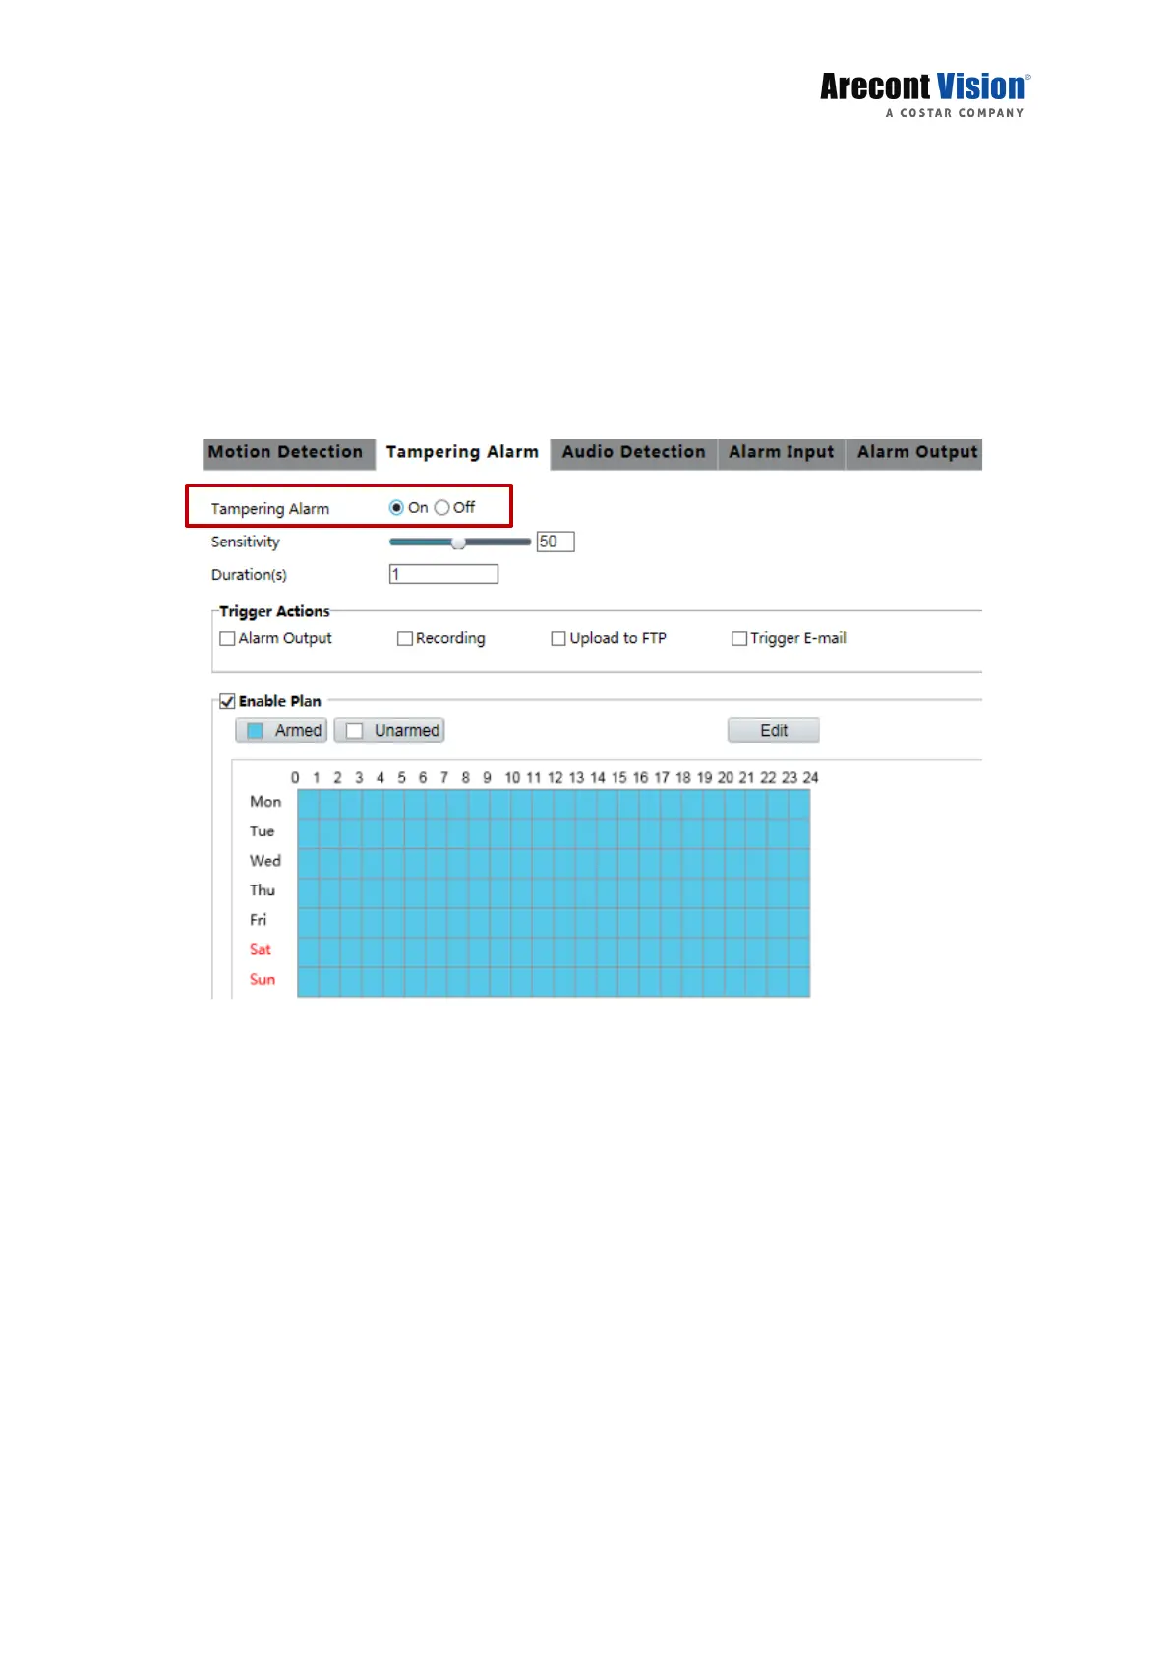Open the Audio Detection tab
This screenshot has height=1655, width=1171.
[633, 452]
